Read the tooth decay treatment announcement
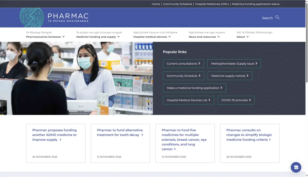 [x=120, y=132]
